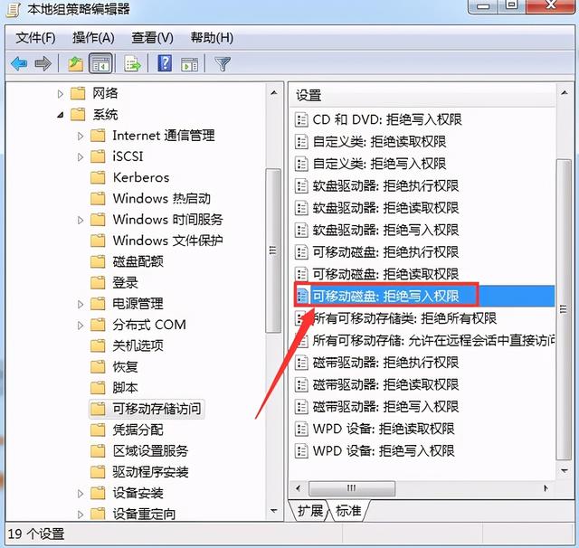Switch to the 标准 tab
The image size is (579, 548).
[x=348, y=511]
